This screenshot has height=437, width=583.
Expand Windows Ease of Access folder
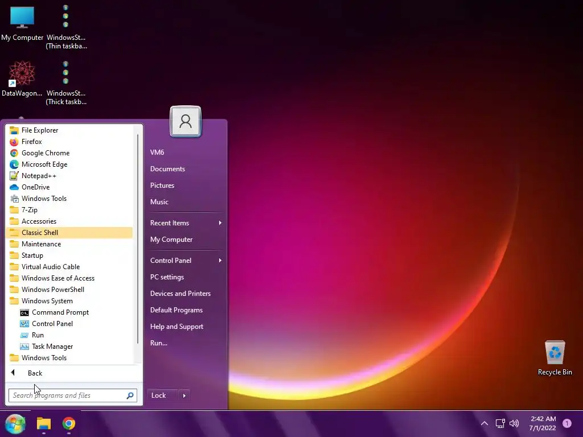69,278
